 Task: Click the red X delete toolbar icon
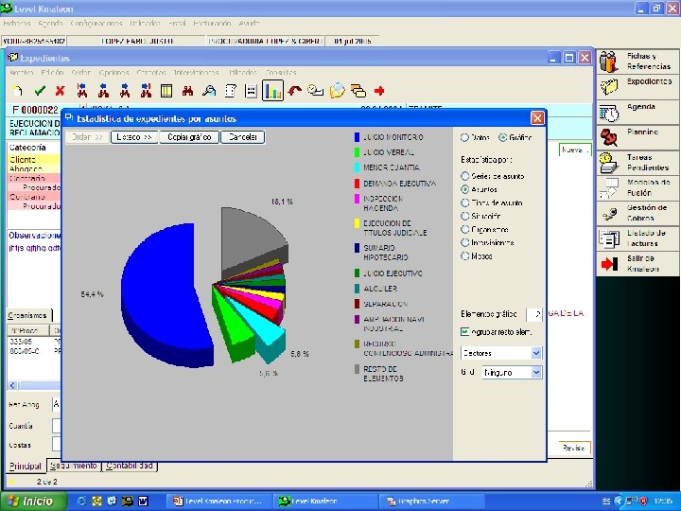[x=61, y=91]
